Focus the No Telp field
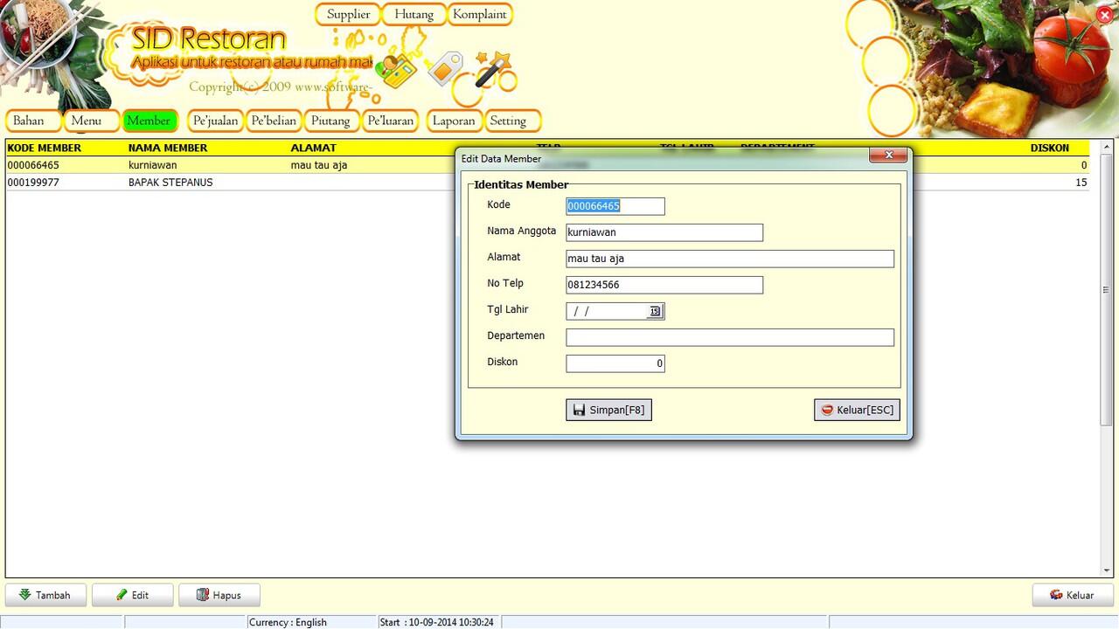The width and height of the screenshot is (1119, 629). pyautogui.click(x=664, y=285)
